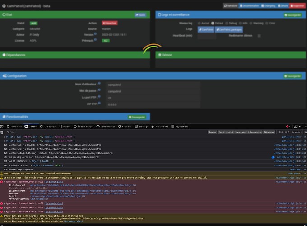Click the Nom d'utilisateur input field
This screenshot has width=307, height=226.
[153, 85]
